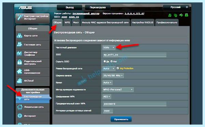Click the SSID input field my_wifi_5G
The width and height of the screenshot is (205, 127).
point(135,55)
